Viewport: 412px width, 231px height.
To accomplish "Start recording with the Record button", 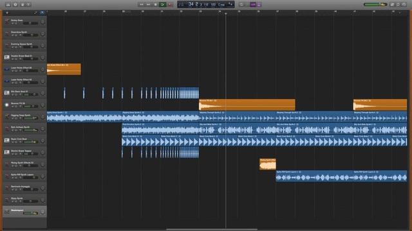I will click(170, 4).
